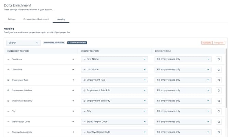
Task: Click into the Search properties field
Action: [21, 43]
